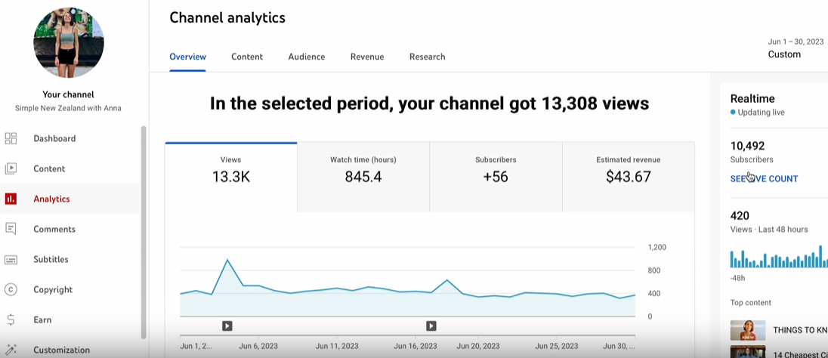The image size is (828, 358).
Task: Click the sidebar vertical scrollbar
Action: tap(144, 233)
